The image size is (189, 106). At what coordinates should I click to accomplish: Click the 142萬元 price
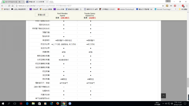point(92,18)
